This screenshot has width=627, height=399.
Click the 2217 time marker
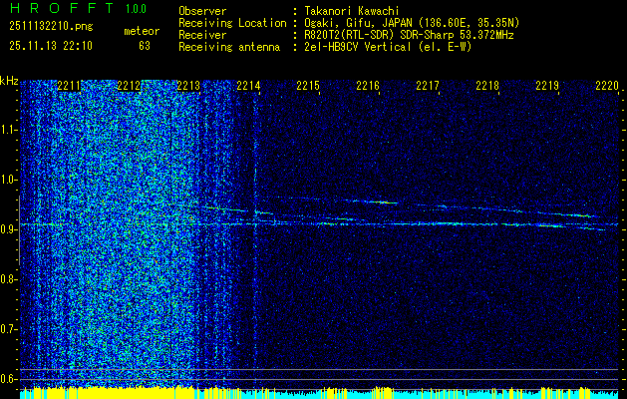click(428, 86)
